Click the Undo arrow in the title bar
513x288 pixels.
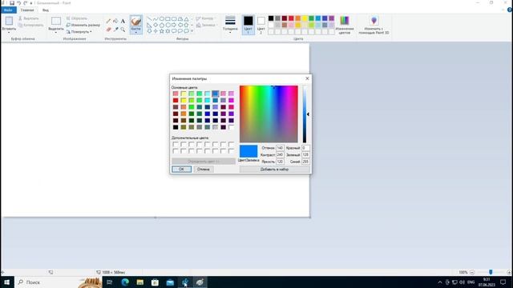pos(18,3)
